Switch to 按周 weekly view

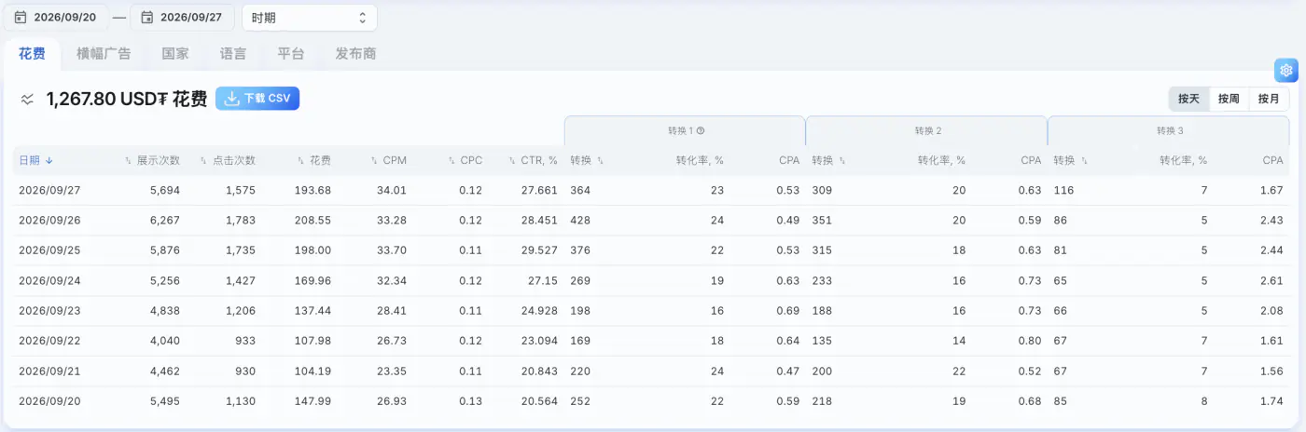[1229, 99]
